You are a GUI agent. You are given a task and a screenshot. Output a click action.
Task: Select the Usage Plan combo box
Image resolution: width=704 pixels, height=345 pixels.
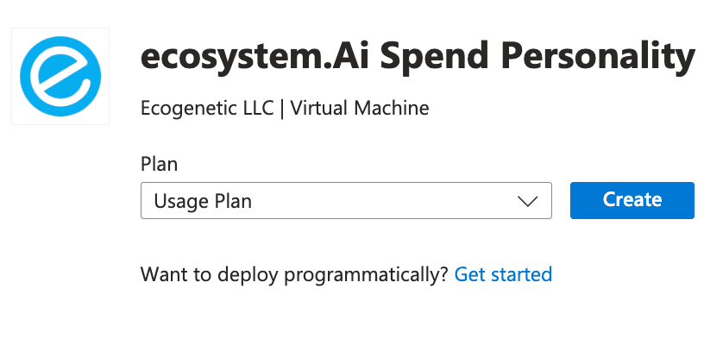coord(345,201)
